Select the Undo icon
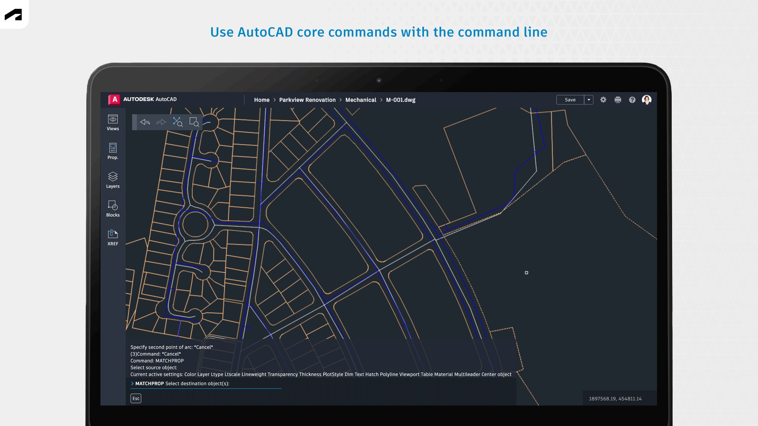 (x=145, y=121)
